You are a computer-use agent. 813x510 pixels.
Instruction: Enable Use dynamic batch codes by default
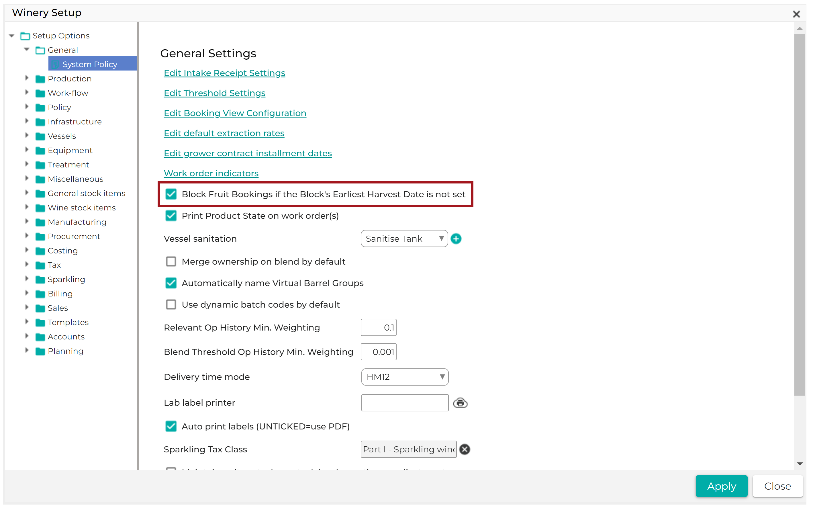pyautogui.click(x=171, y=304)
